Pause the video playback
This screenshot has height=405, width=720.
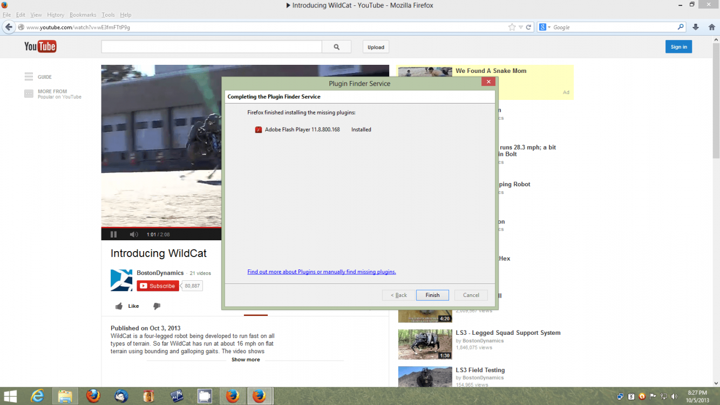(113, 234)
